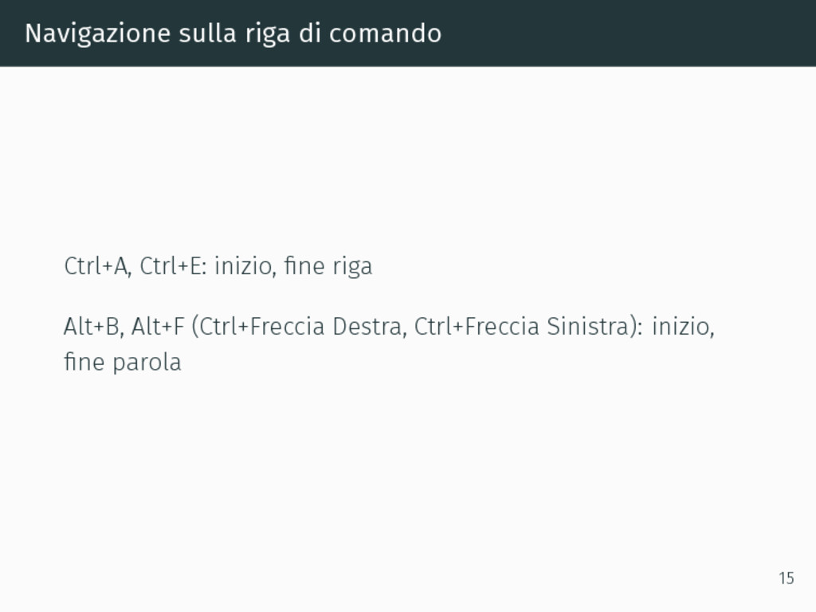Select the words 'fine parola'
816x612 pixels.
(122, 362)
